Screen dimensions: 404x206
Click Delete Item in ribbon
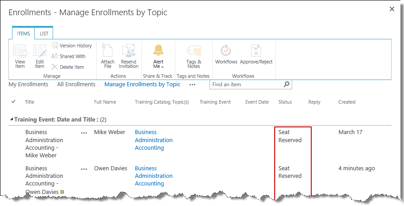68,67
